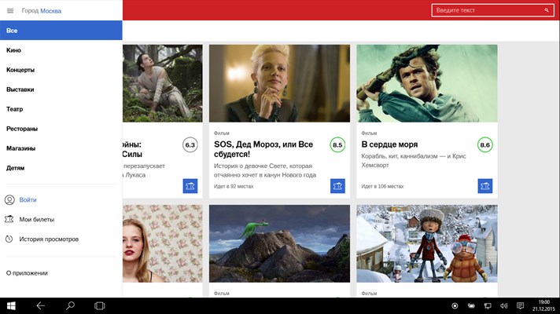Go to the Театр section

click(61, 109)
